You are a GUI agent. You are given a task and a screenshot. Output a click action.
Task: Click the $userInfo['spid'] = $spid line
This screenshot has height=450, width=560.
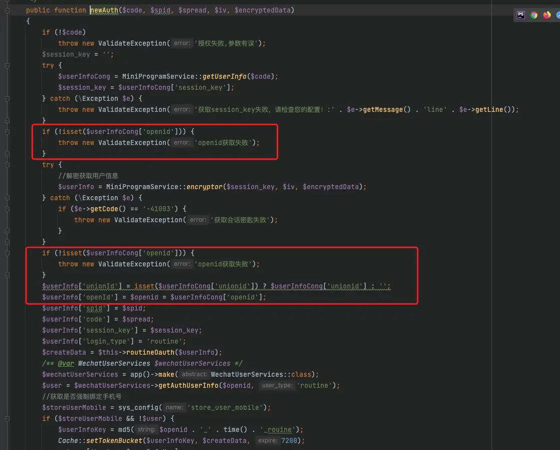click(x=94, y=309)
